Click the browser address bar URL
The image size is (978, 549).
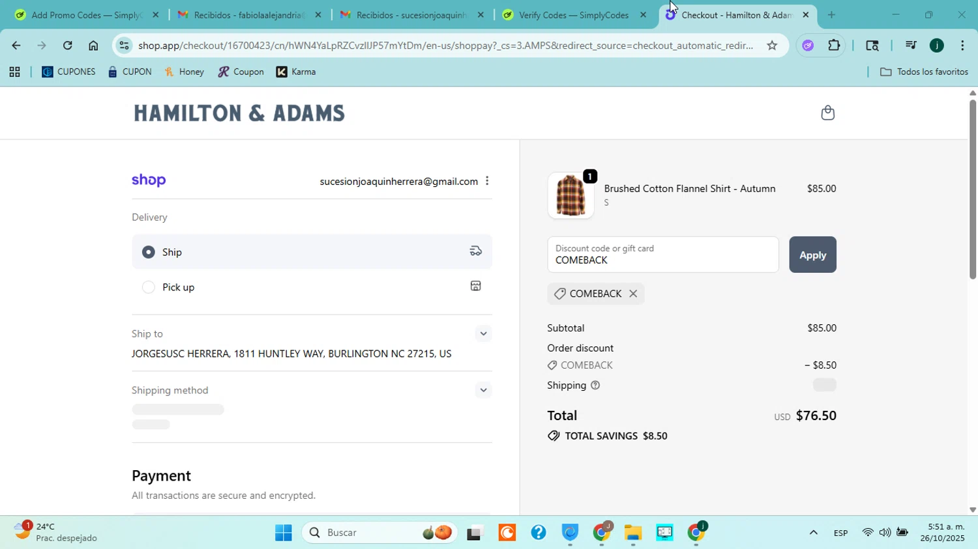(445, 46)
